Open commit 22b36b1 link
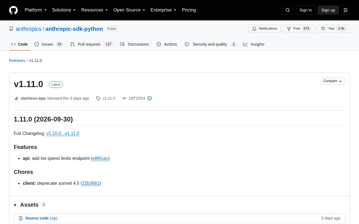359x224 pixels. tap(91, 183)
